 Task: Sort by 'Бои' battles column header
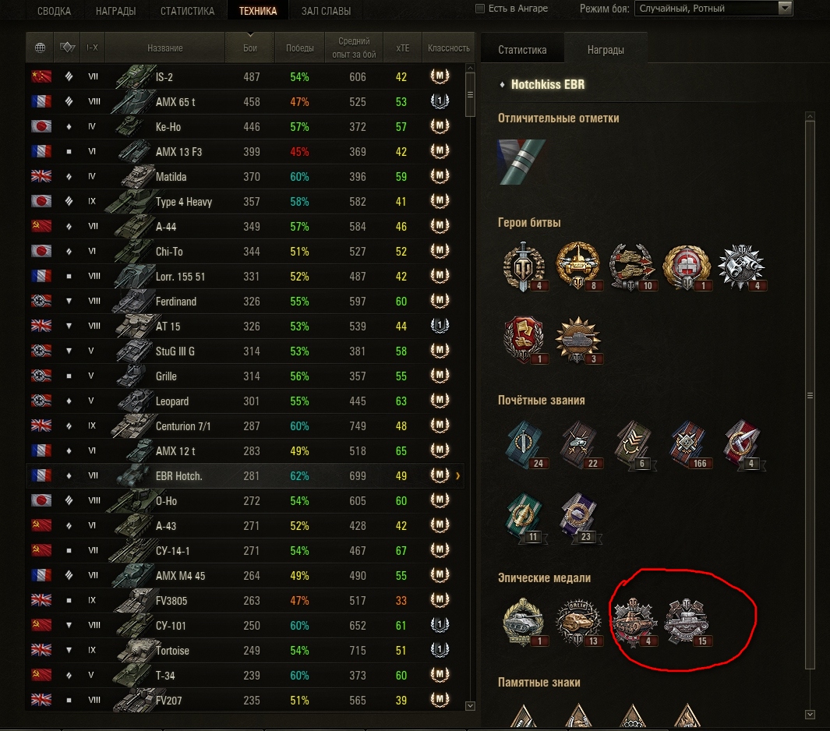click(250, 48)
